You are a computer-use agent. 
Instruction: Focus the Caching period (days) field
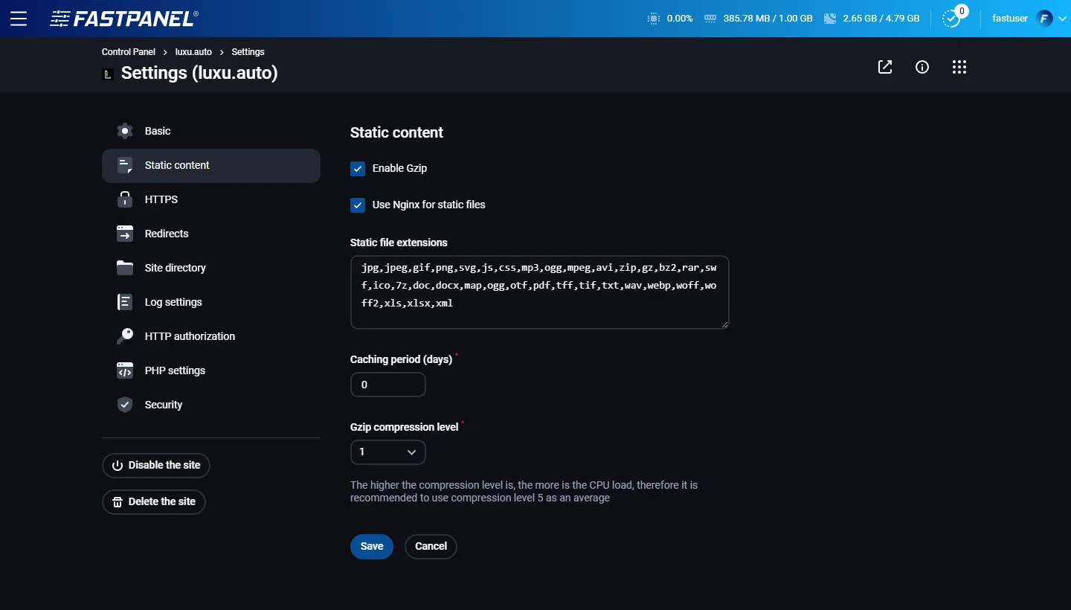(x=388, y=385)
